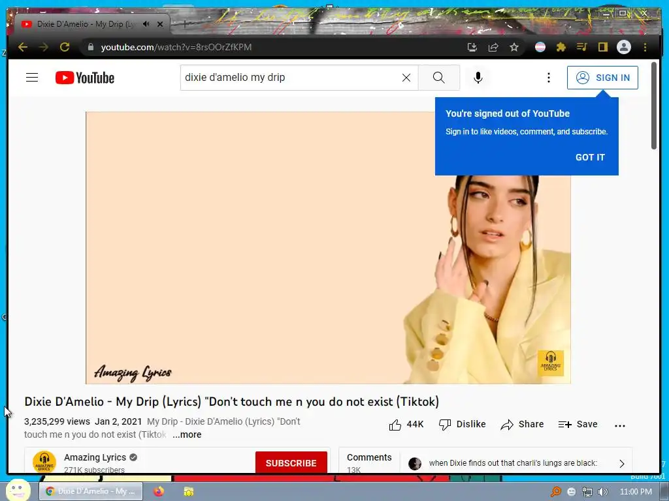The image size is (669, 501).
Task: Dismiss the tooltip with GOT IT
Action: point(590,157)
